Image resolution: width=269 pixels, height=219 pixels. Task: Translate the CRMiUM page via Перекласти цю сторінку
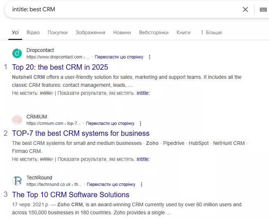(110, 123)
